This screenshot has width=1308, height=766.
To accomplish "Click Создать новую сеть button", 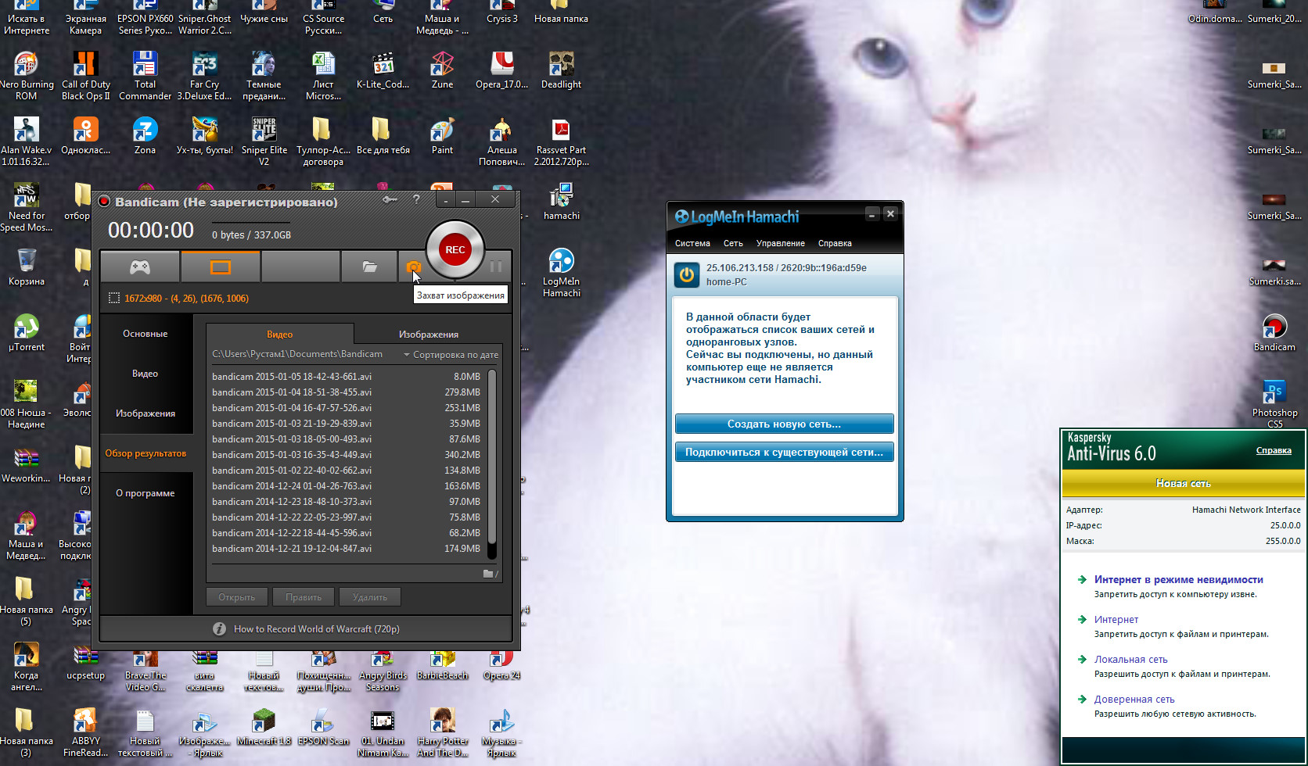I will (x=784, y=424).
